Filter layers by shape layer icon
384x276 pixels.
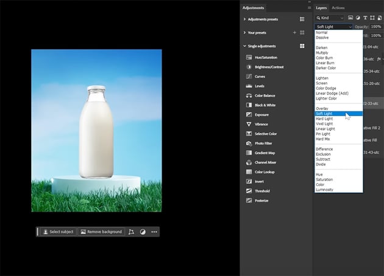372,18
